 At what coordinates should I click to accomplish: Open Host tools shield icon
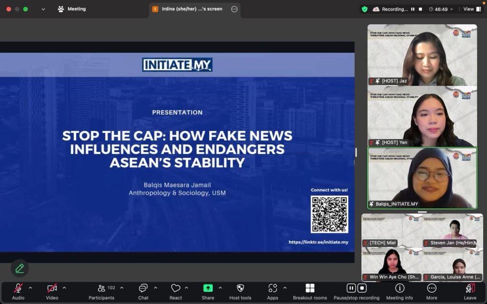coord(240,288)
